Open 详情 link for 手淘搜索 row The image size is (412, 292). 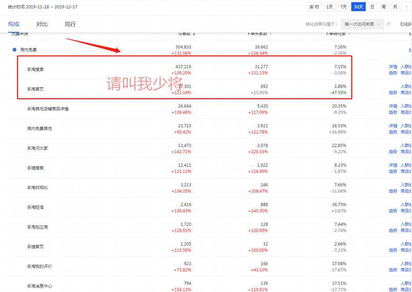pos(393,66)
